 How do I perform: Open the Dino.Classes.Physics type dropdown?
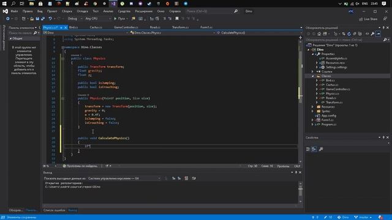(172, 32)
